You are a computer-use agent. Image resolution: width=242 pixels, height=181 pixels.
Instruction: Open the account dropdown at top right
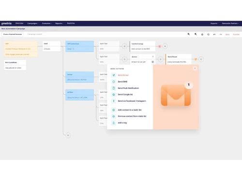pos(230,24)
